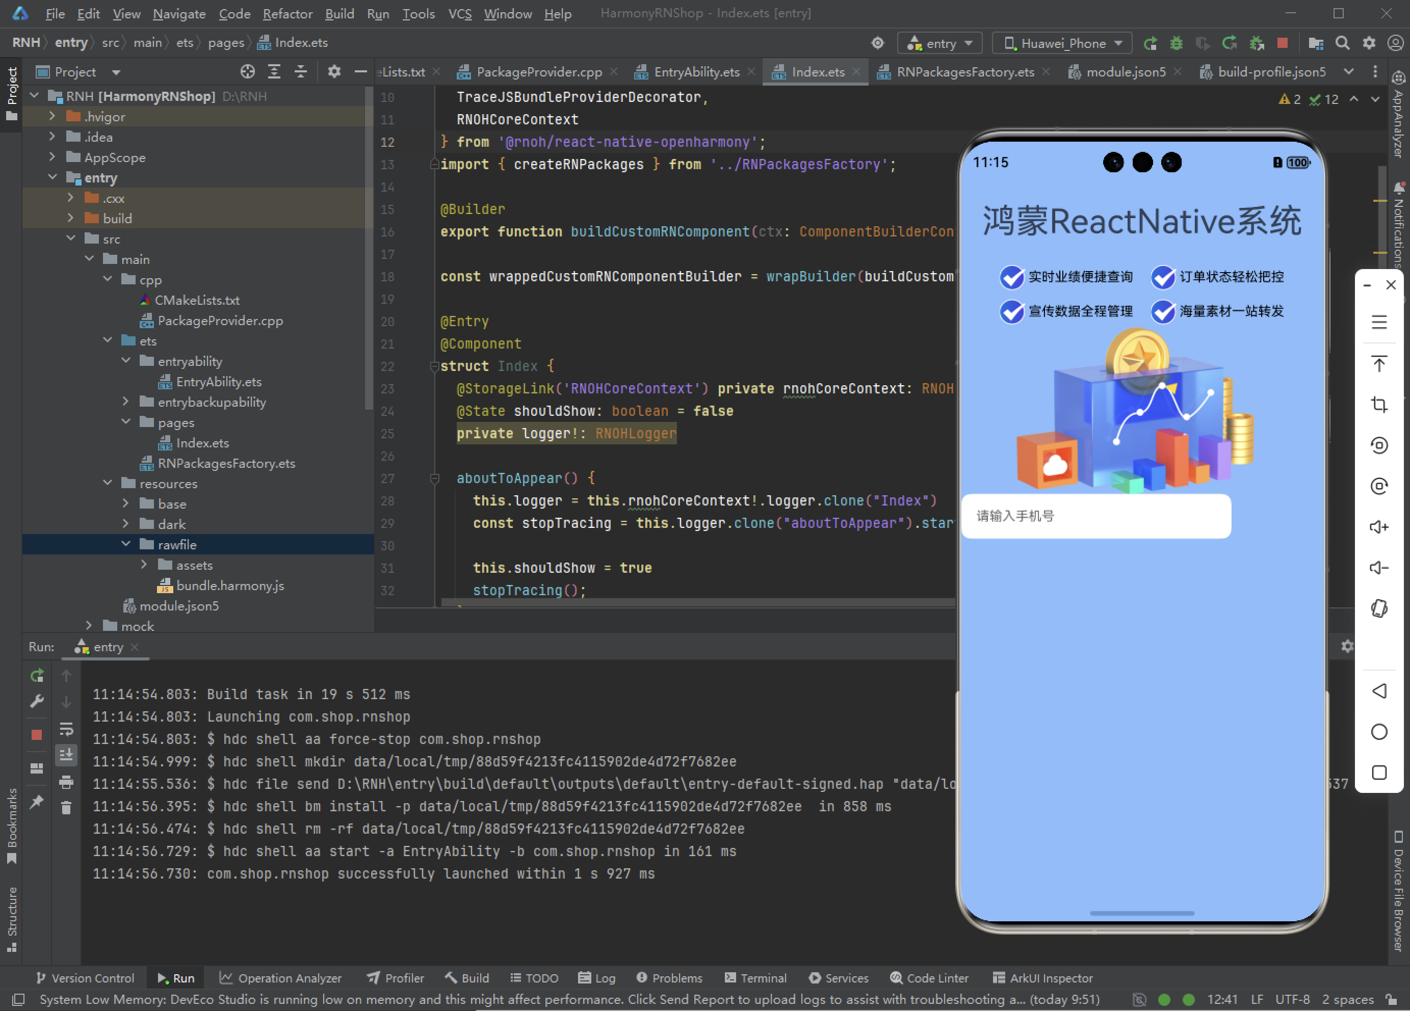1410x1011 pixels.
Task: Click the Debug bug icon in toolbar
Action: pos(1176,43)
